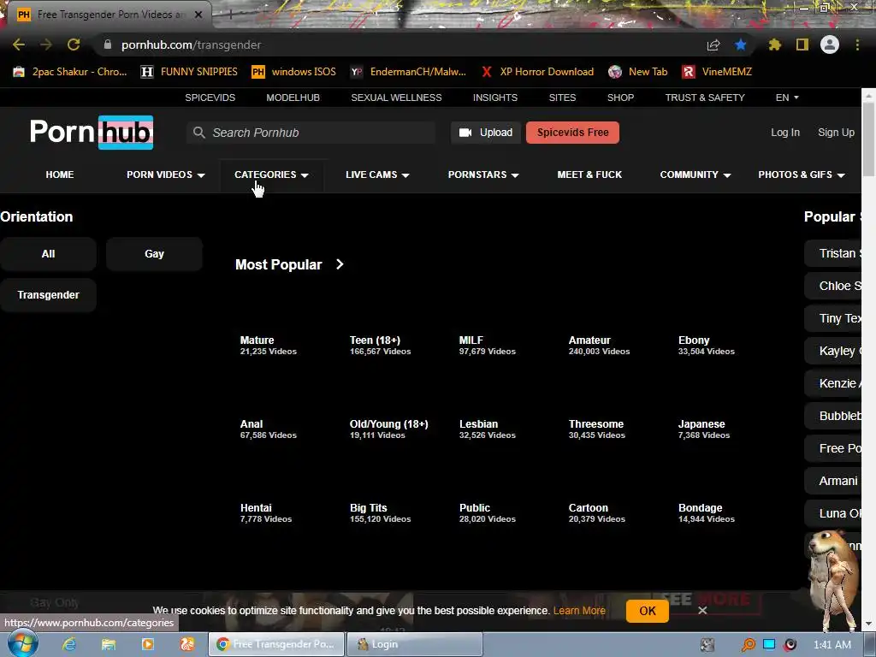Go to the HOME nav item
The image size is (876, 657).
point(60,175)
